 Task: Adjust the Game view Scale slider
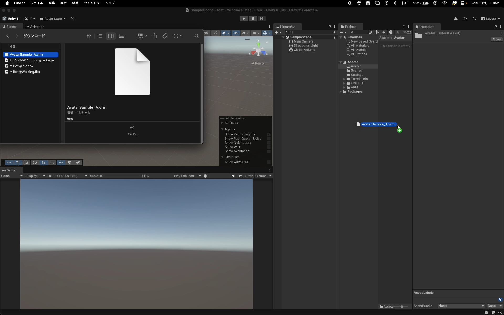[x=120, y=176]
